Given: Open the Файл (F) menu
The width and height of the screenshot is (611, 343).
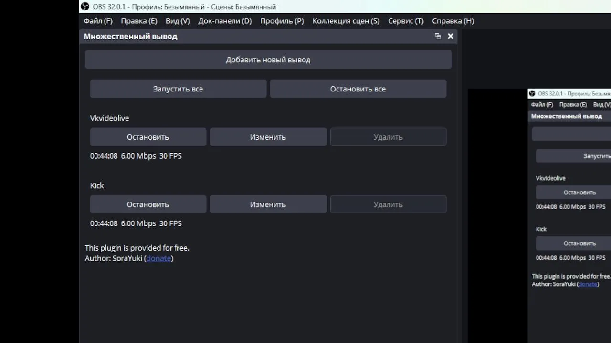Looking at the screenshot, I should click(98, 21).
